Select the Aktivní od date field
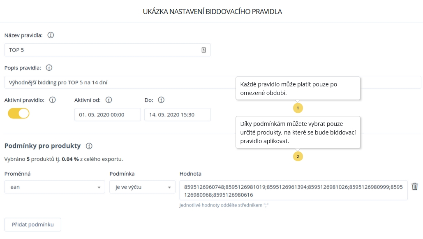 [107, 115]
